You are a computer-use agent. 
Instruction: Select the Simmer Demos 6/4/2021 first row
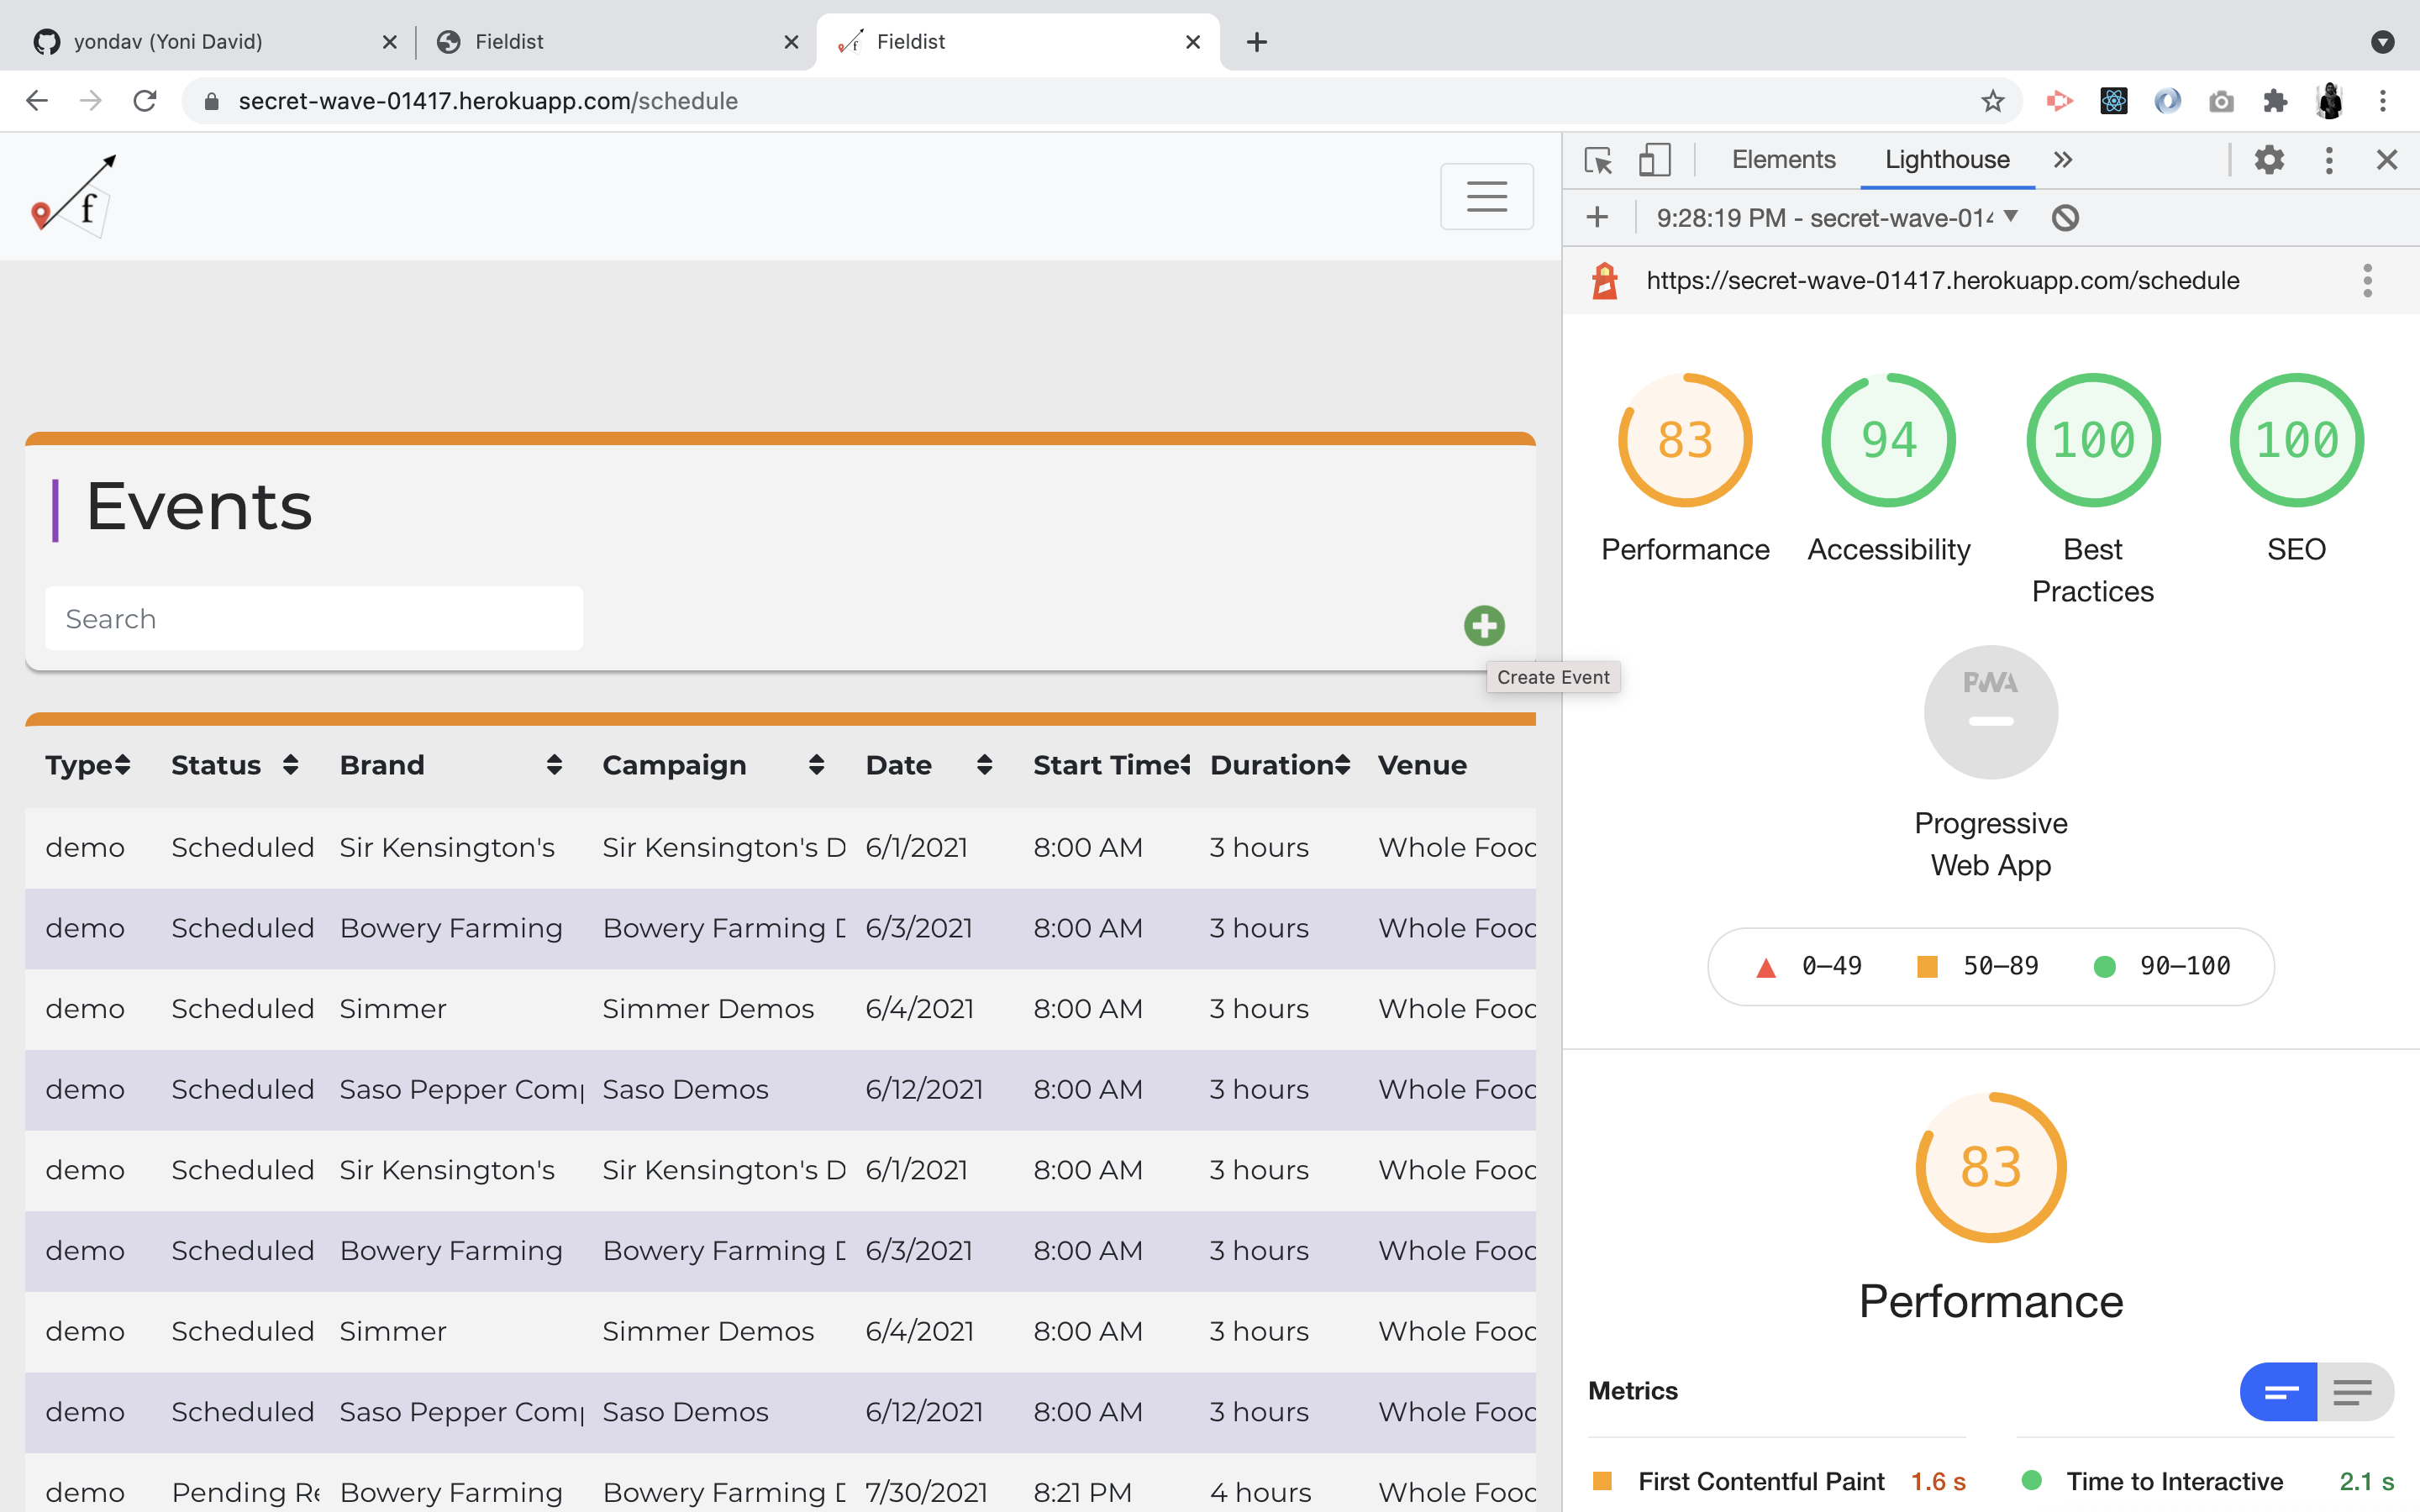(780, 1008)
